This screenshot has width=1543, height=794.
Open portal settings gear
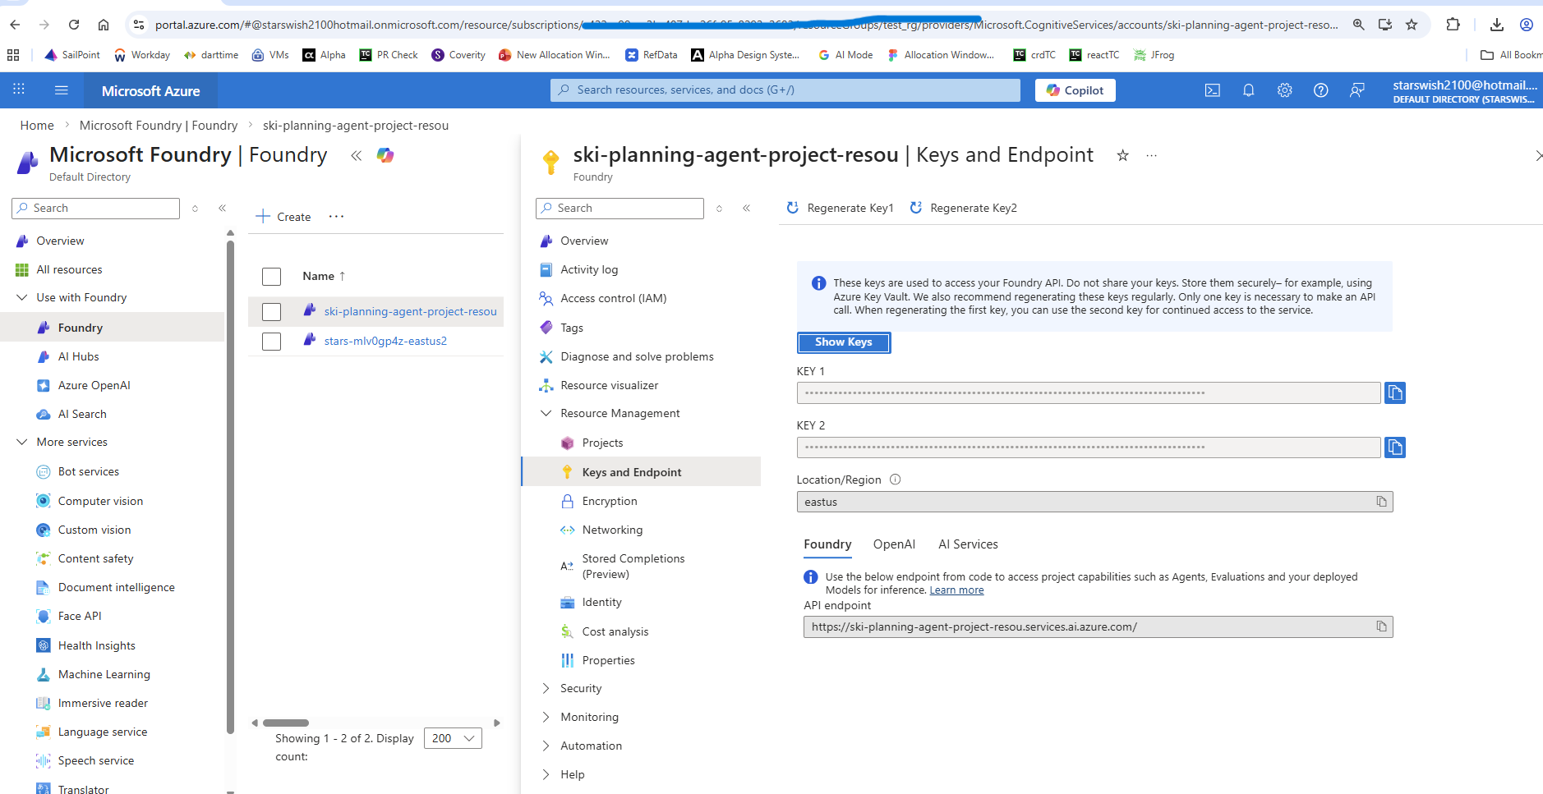(1284, 90)
